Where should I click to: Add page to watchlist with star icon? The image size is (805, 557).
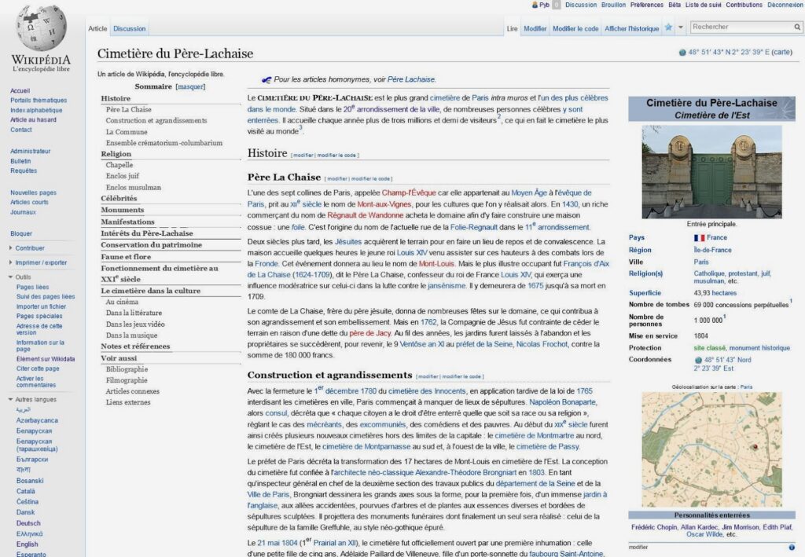click(668, 27)
